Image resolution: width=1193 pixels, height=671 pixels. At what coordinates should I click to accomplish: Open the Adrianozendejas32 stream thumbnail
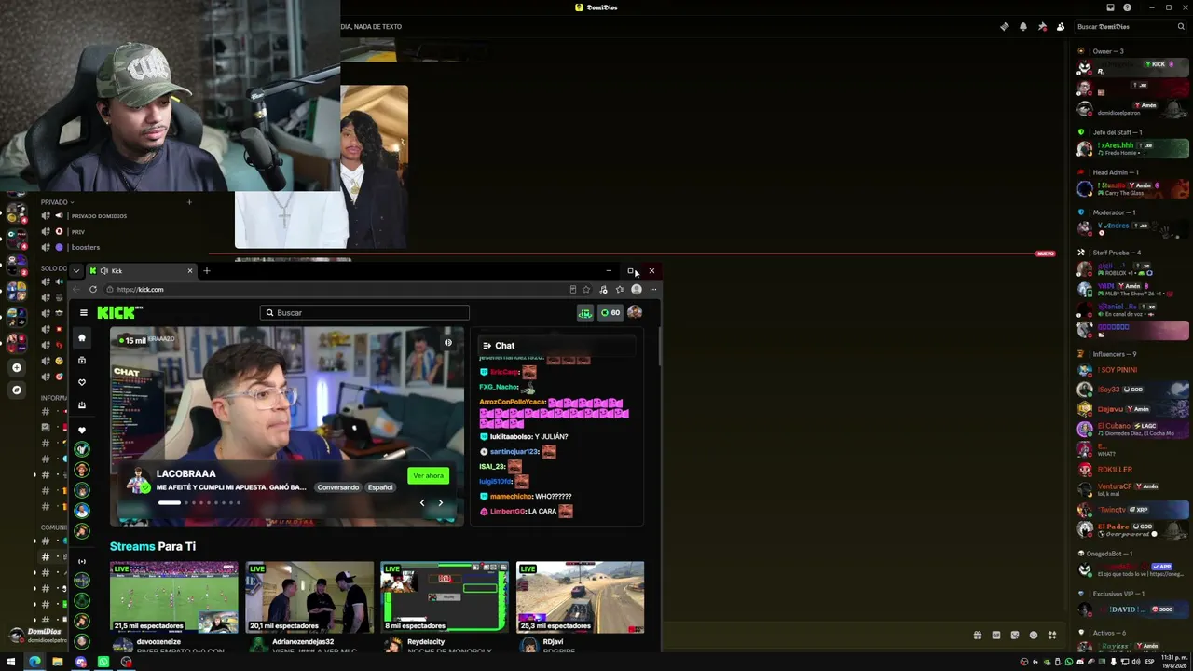click(x=309, y=596)
